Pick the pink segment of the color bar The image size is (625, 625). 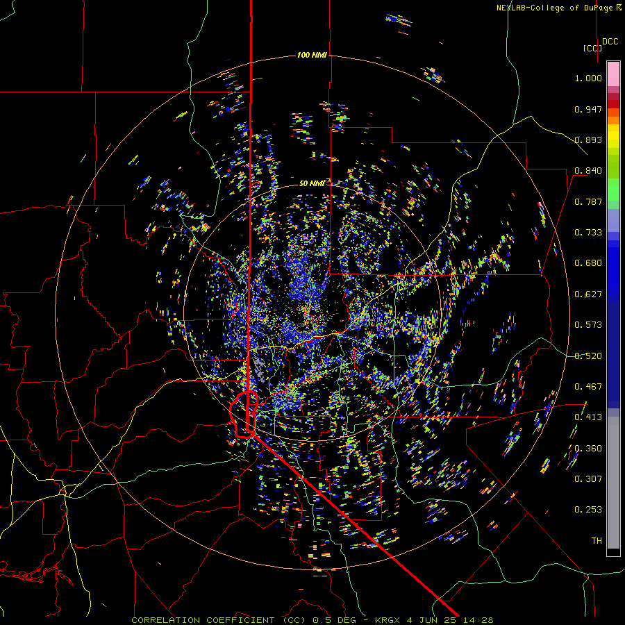pos(613,74)
